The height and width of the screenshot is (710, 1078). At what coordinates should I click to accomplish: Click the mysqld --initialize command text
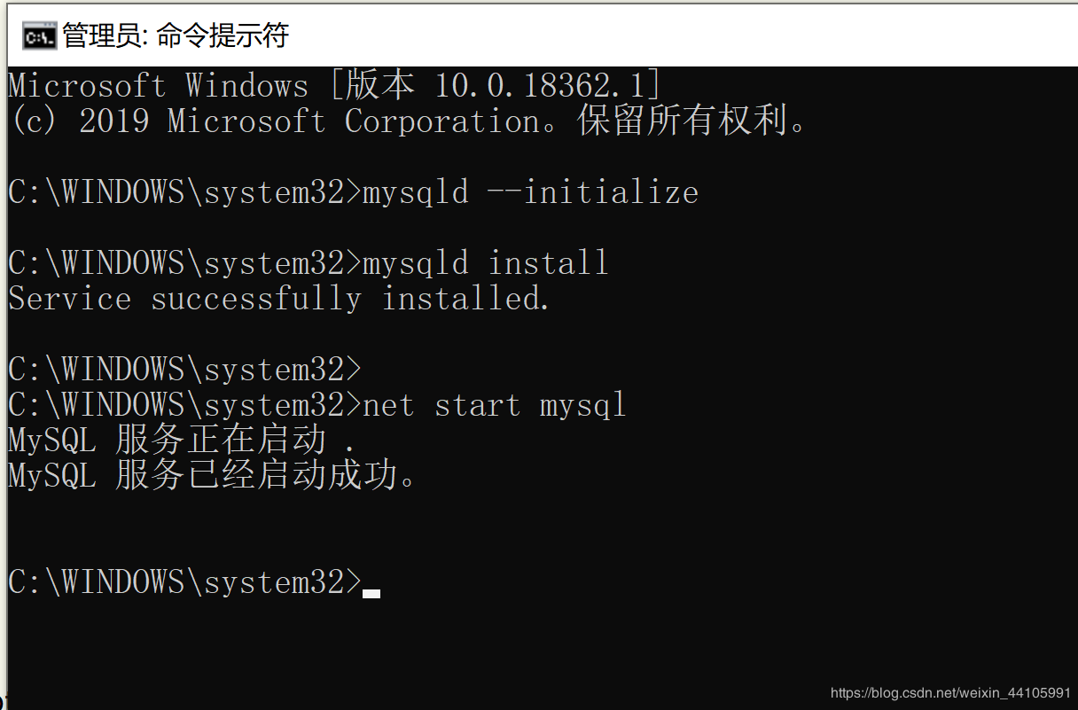click(530, 192)
